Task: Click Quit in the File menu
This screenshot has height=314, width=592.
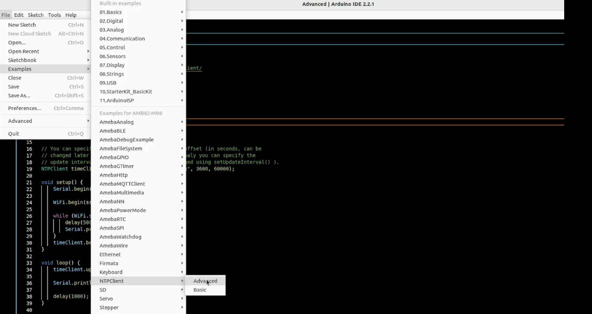Action: click(x=13, y=134)
